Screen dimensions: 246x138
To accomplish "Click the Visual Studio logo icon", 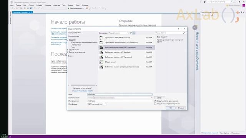I will point(11,2).
